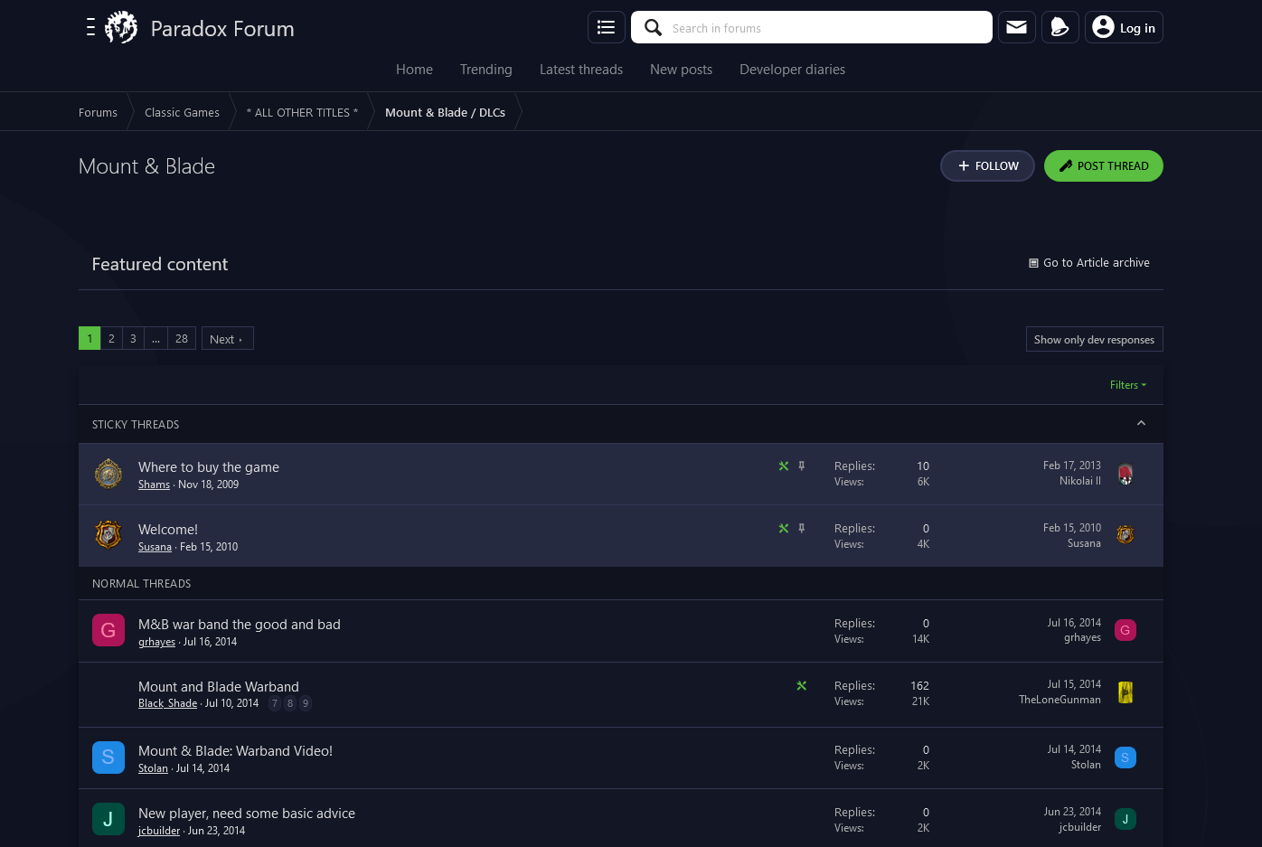Viewport: 1262px width, 847px height.
Task: Click the Paradox Forum title text
Action: point(222,29)
